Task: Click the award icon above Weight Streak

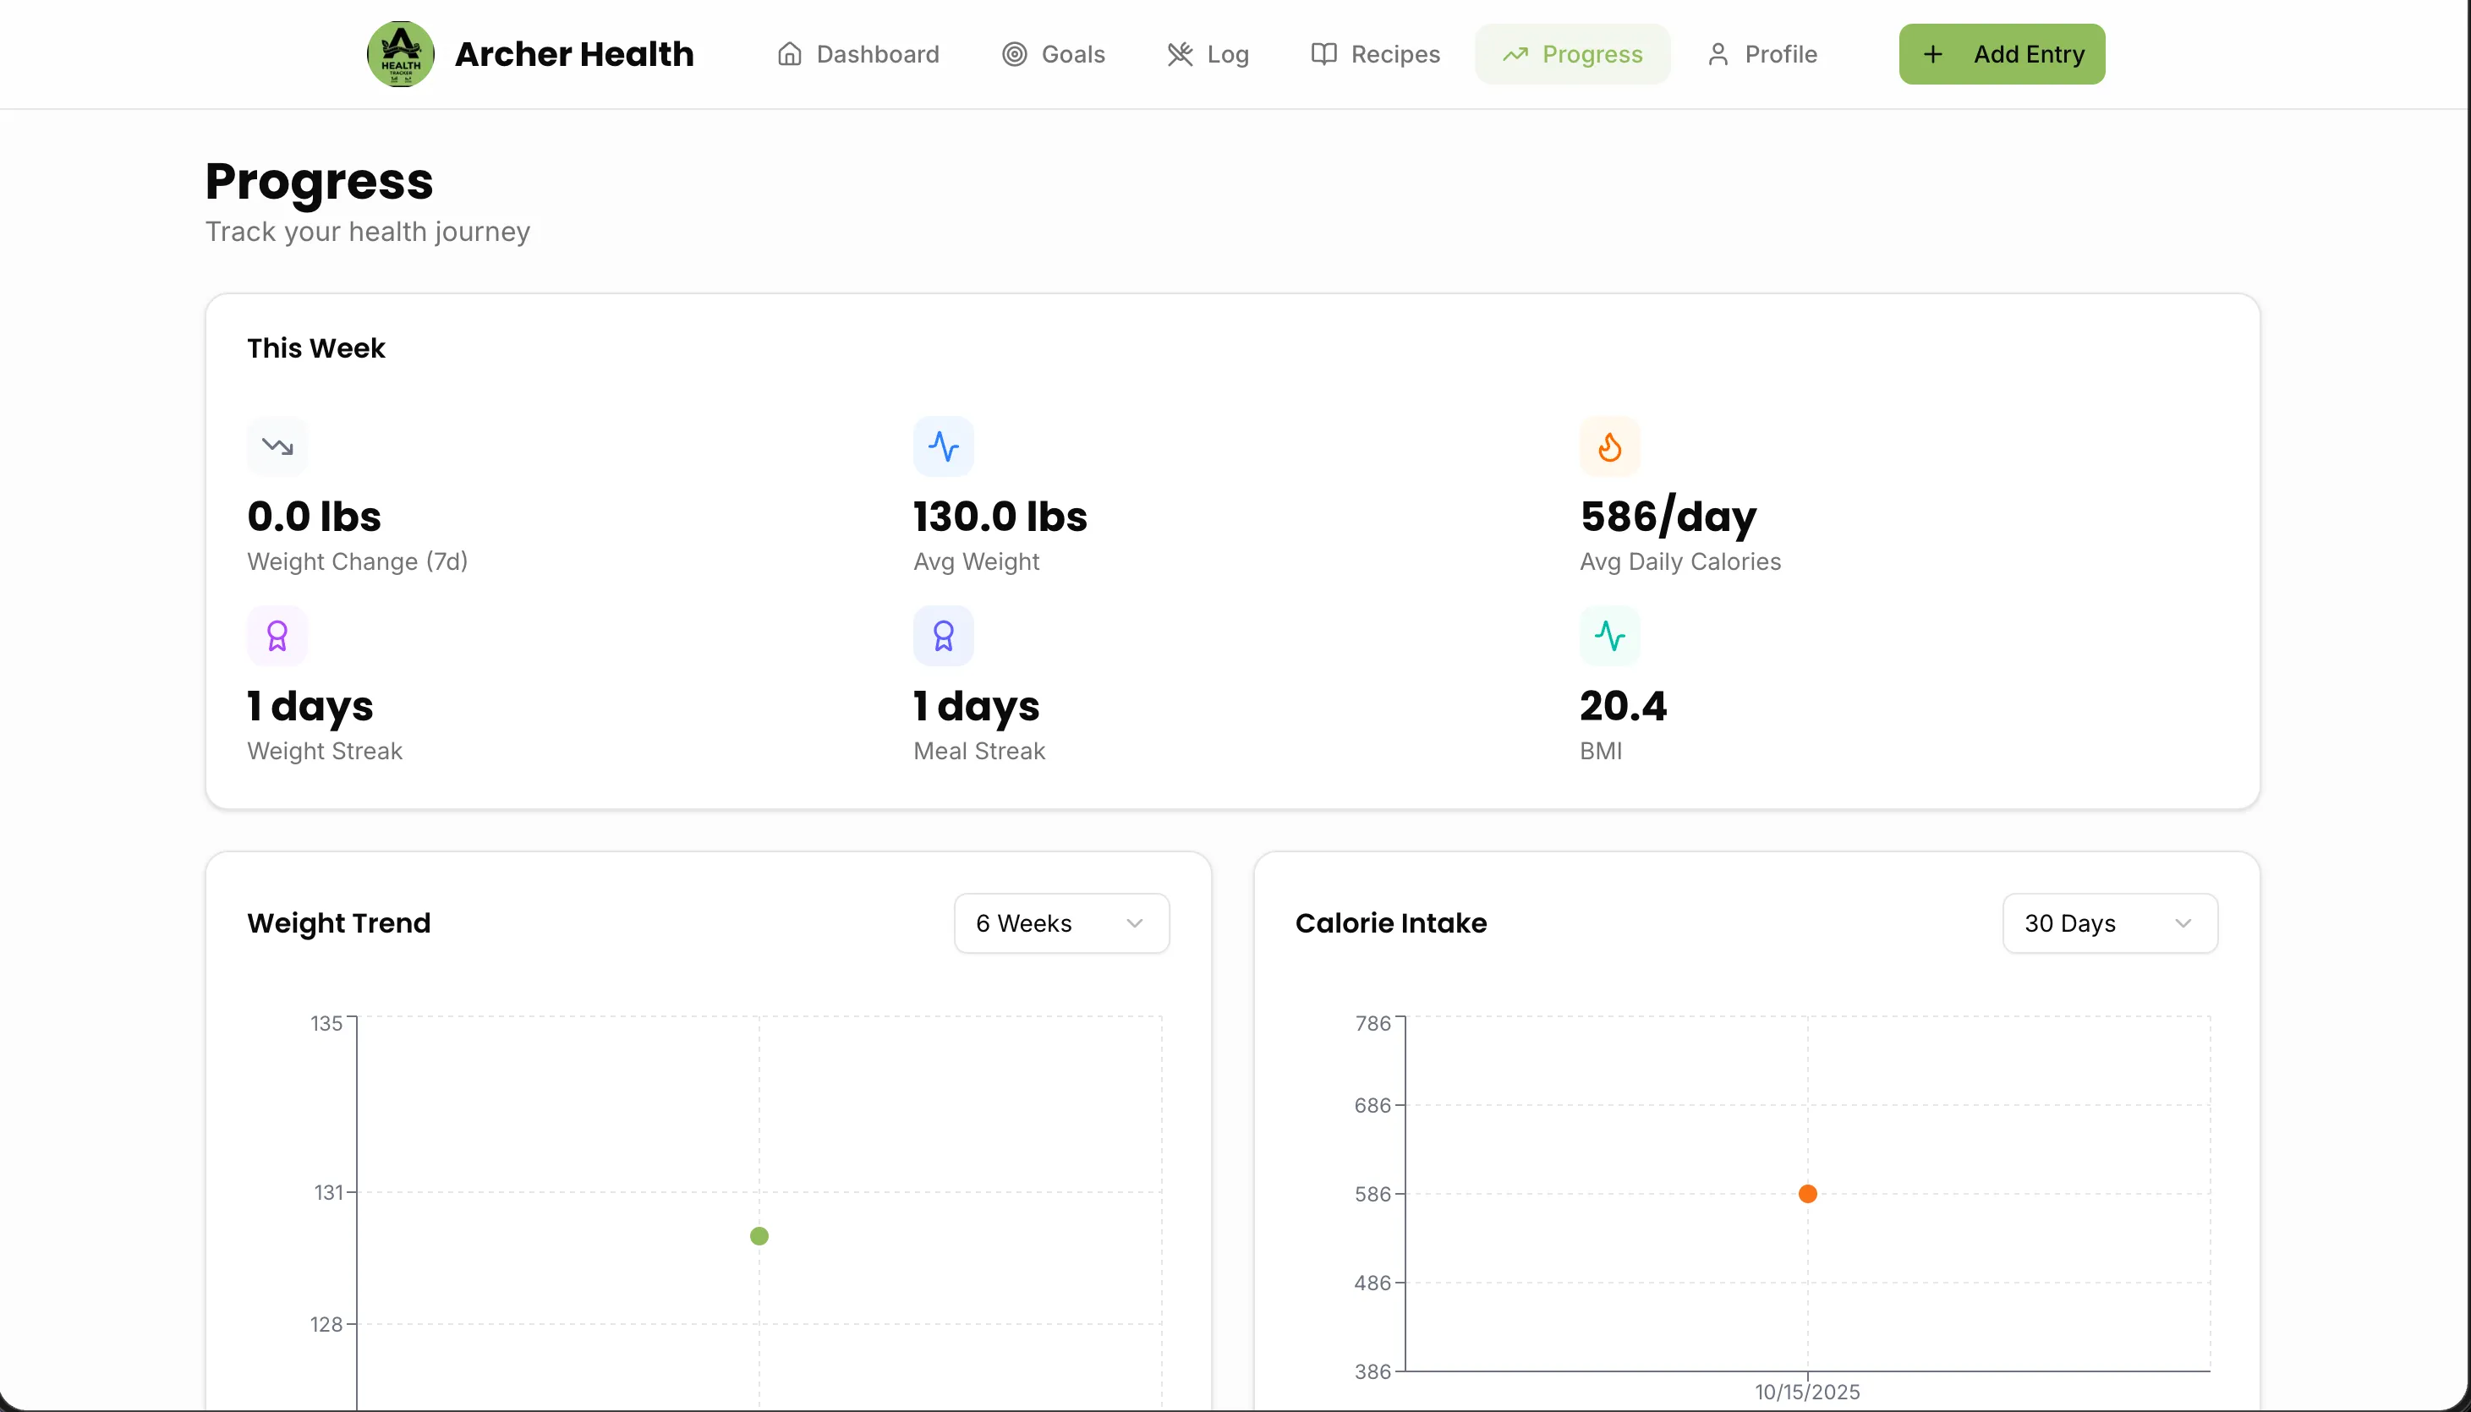Action: 277,635
